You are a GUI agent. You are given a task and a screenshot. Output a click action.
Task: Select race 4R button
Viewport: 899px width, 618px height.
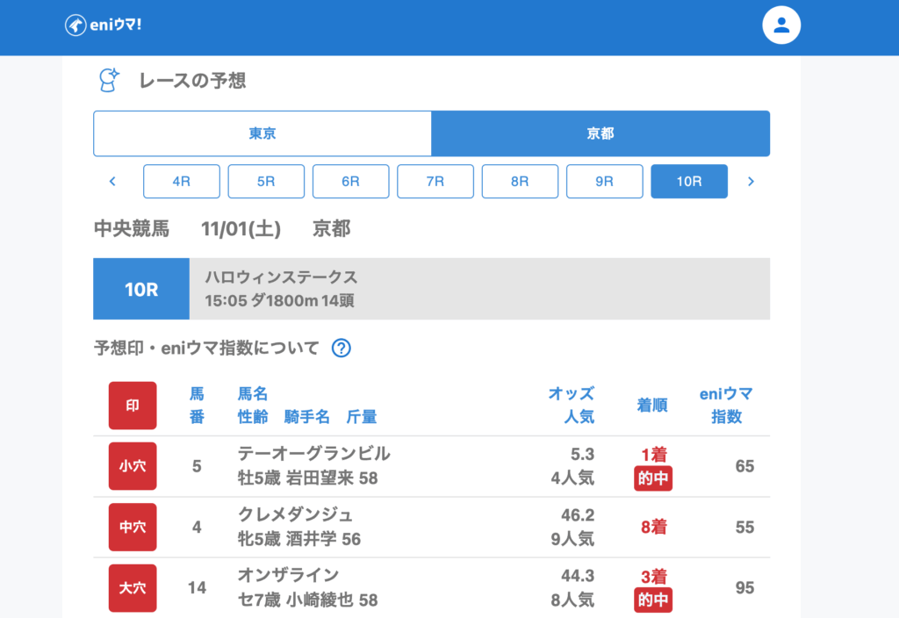tap(182, 182)
